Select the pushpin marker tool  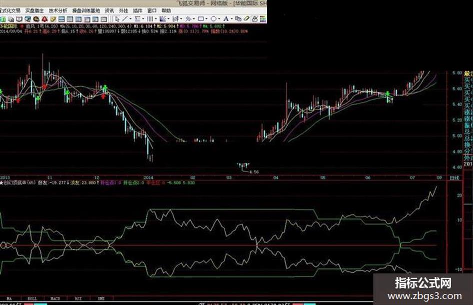188,19
